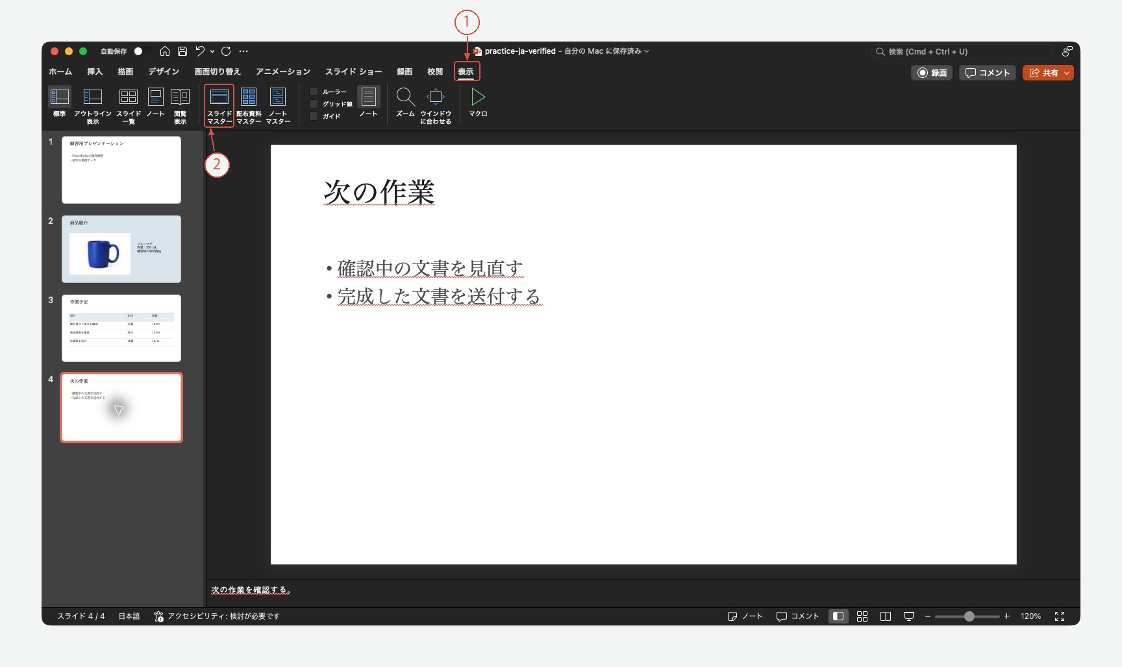This screenshot has height=667, width=1122.
Task: Click the Home icon in title bar
Action: pyautogui.click(x=165, y=51)
